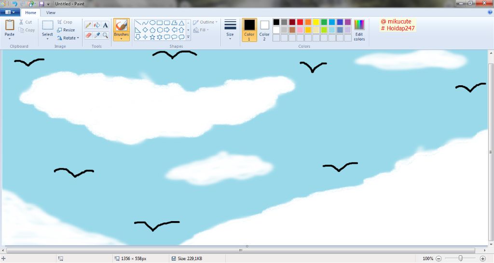Select the Eraser tool
This screenshot has height=263, width=494.
coord(88,35)
